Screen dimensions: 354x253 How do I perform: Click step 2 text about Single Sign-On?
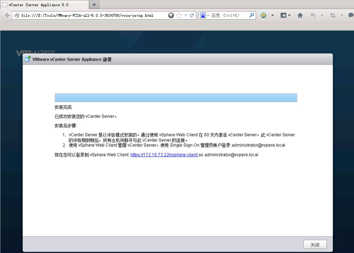pyautogui.click(x=177, y=145)
